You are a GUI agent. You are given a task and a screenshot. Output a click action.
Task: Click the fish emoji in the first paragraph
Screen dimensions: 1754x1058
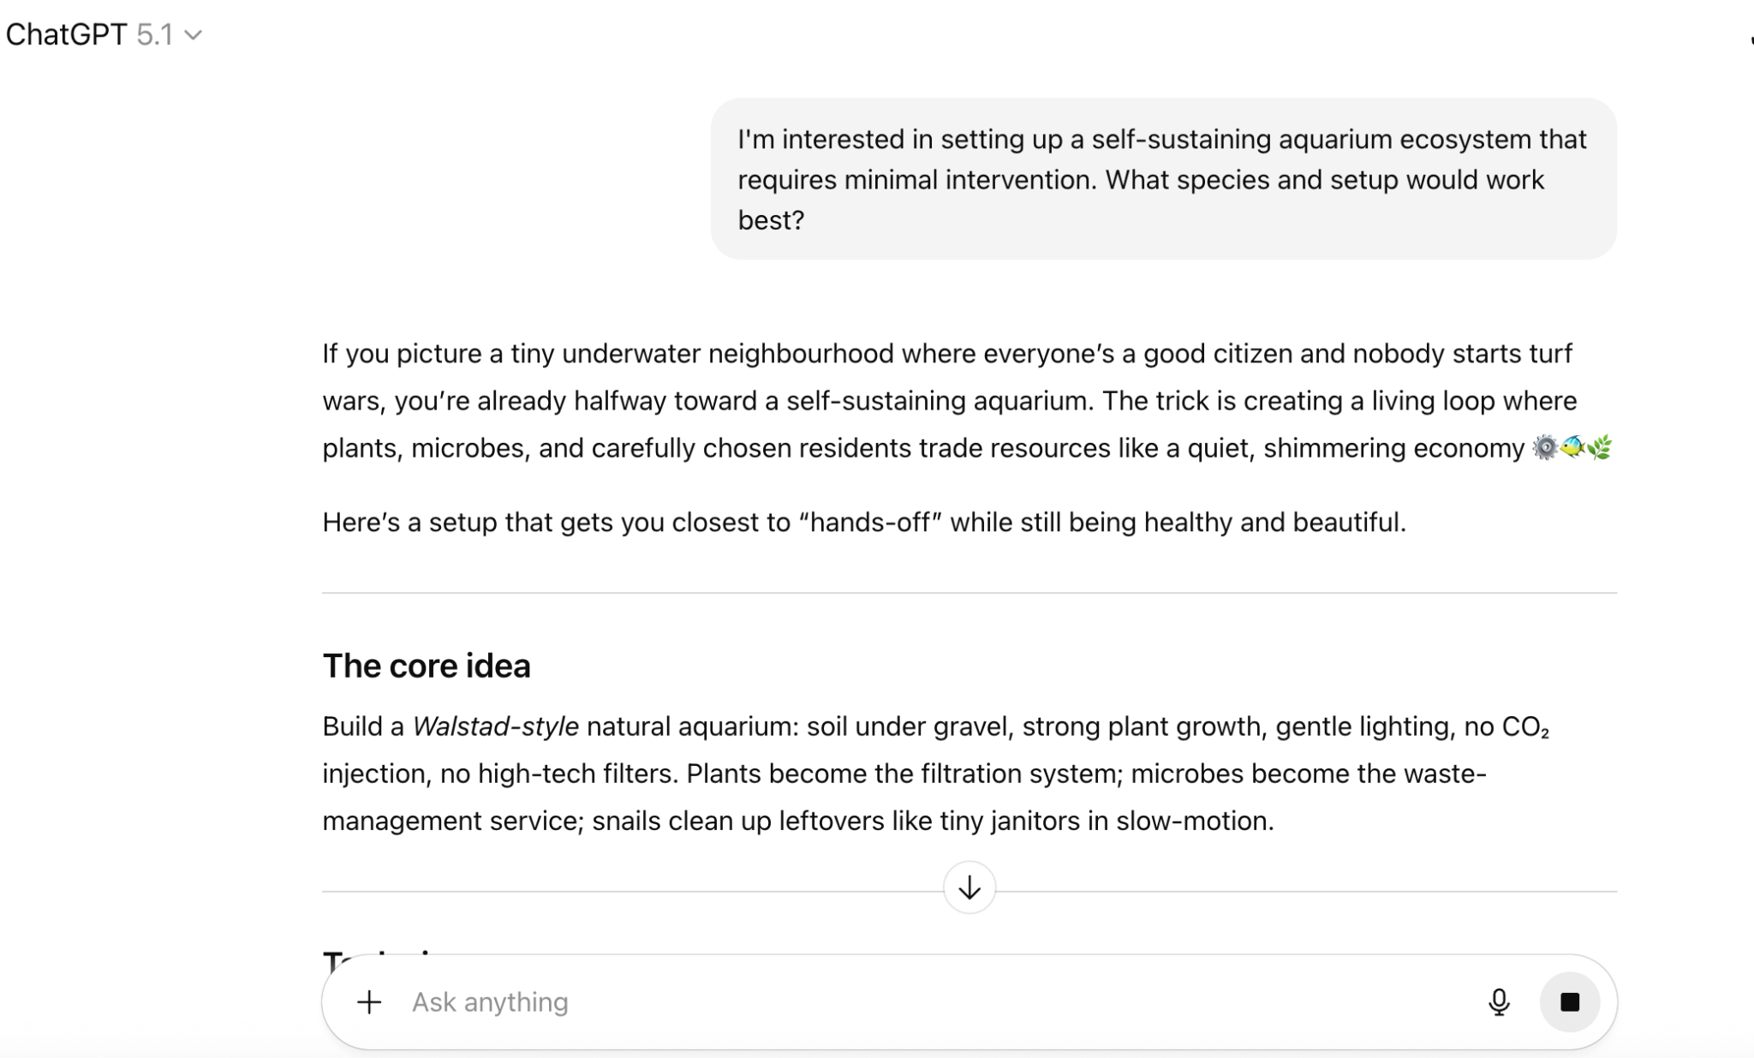[1572, 447]
